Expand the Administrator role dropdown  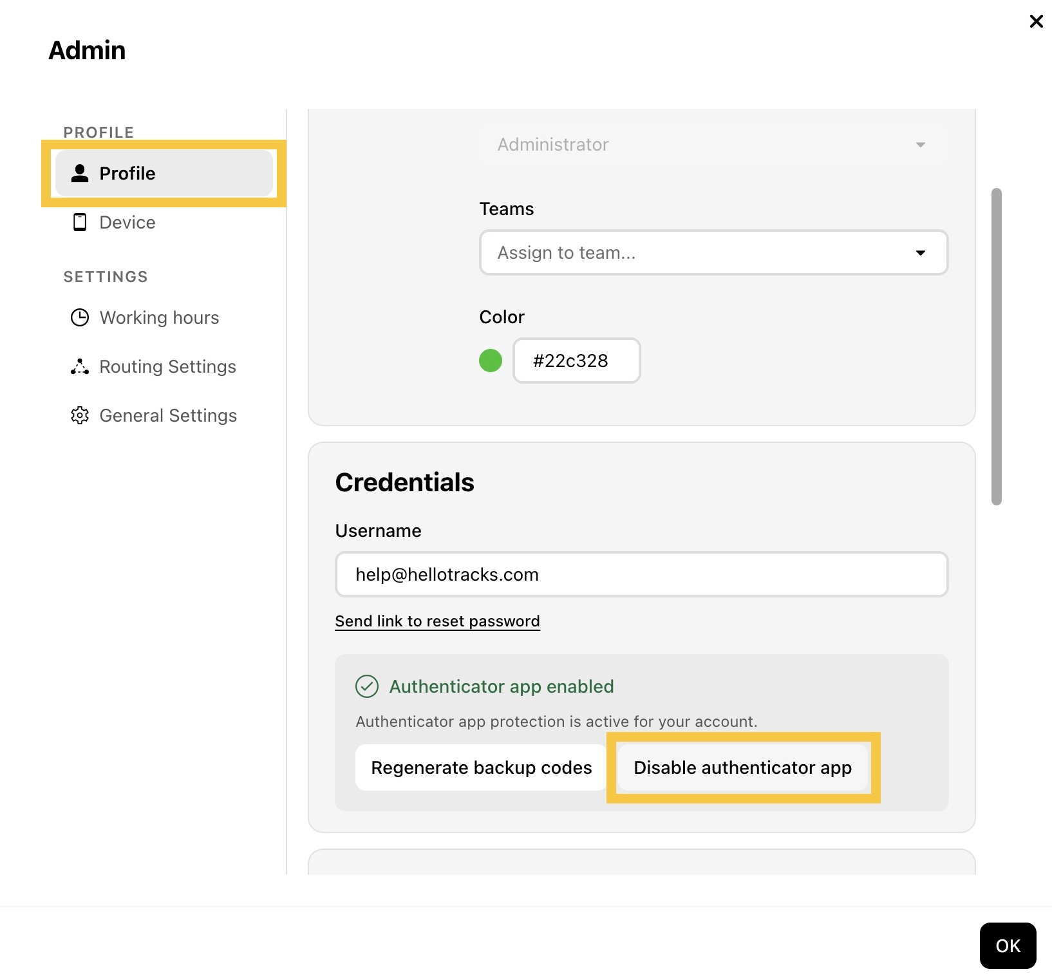(x=713, y=144)
